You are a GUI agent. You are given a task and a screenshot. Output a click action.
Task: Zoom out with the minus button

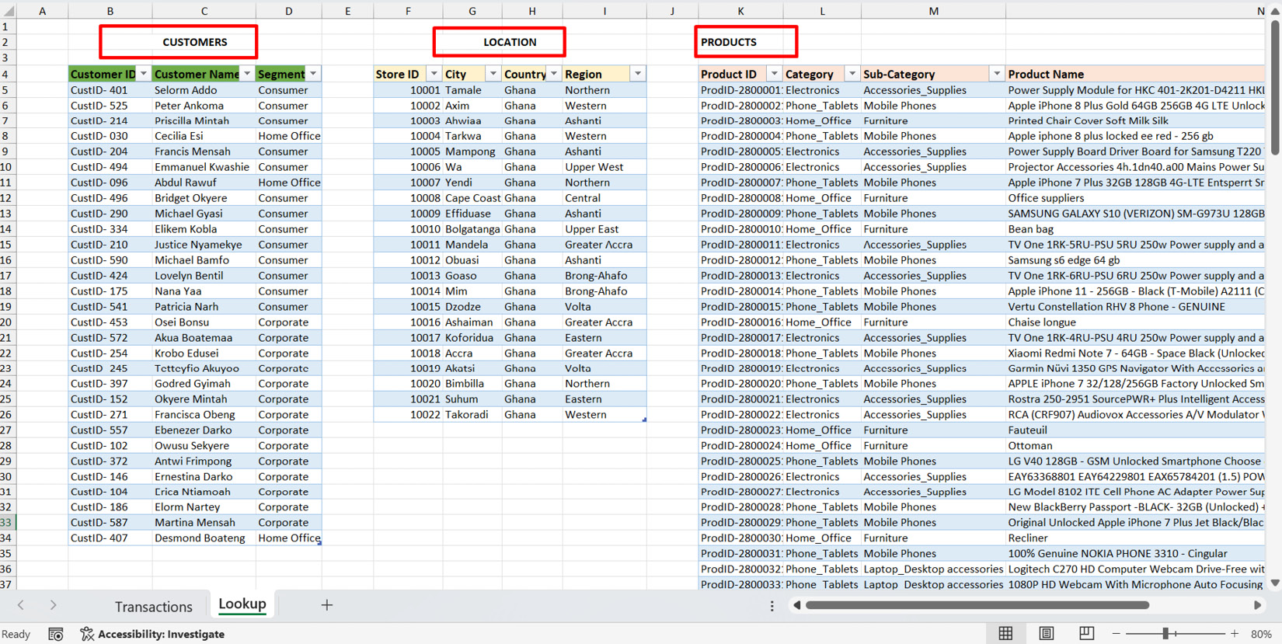coord(1117,634)
